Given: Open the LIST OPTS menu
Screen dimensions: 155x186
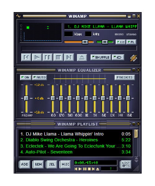Looking at the screenshot, I should (126, 164).
